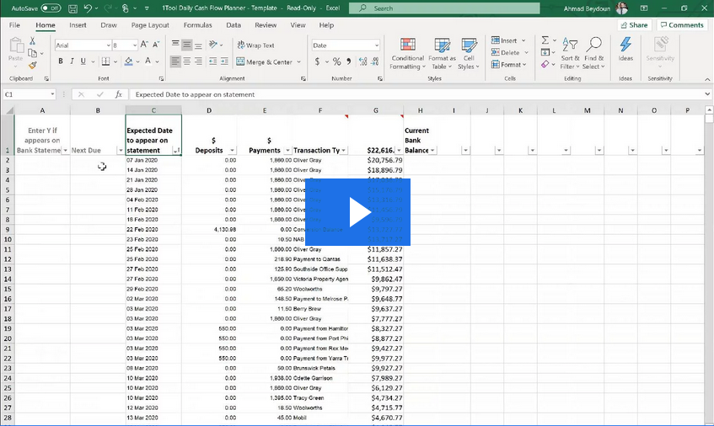Switch to the Page Layout tab
This screenshot has height=426, width=714.
150,25
